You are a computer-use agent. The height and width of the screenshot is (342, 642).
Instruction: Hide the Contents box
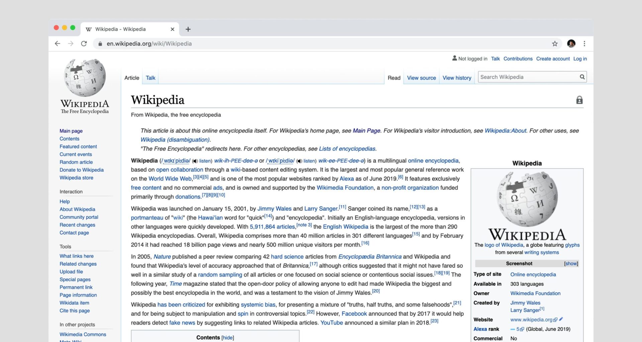click(228, 337)
